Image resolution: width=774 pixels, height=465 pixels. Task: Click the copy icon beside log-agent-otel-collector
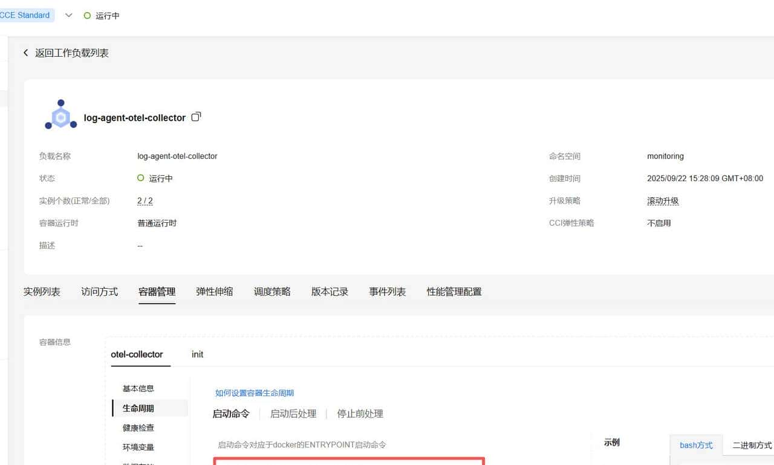(195, 117)
